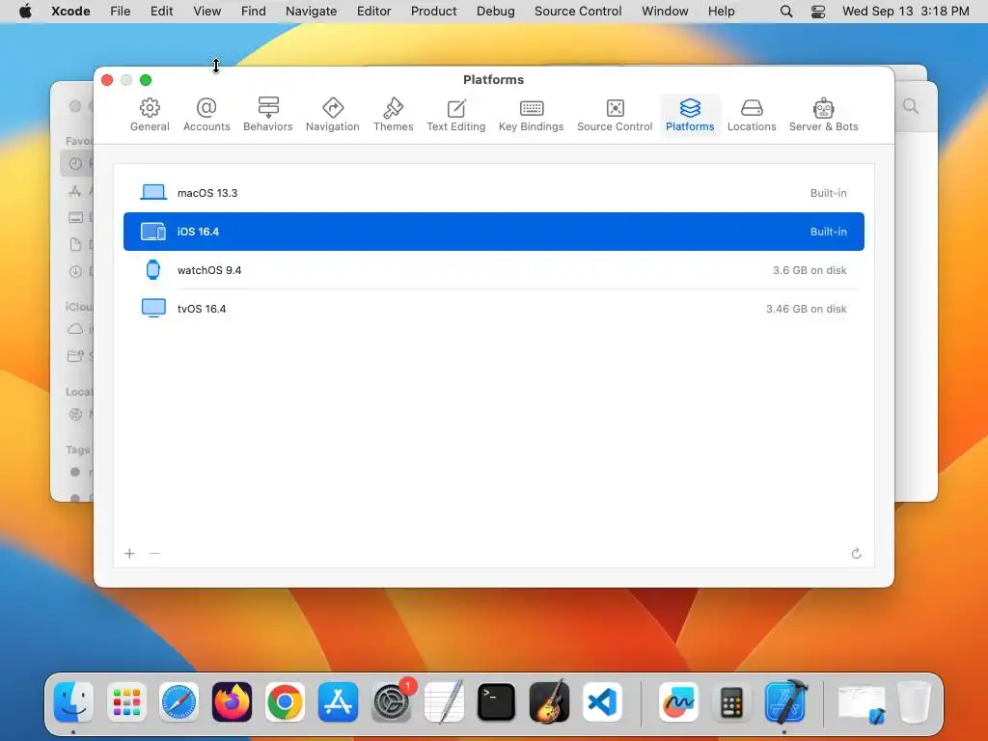Open Calculator from the Dock

click(731, 702)
